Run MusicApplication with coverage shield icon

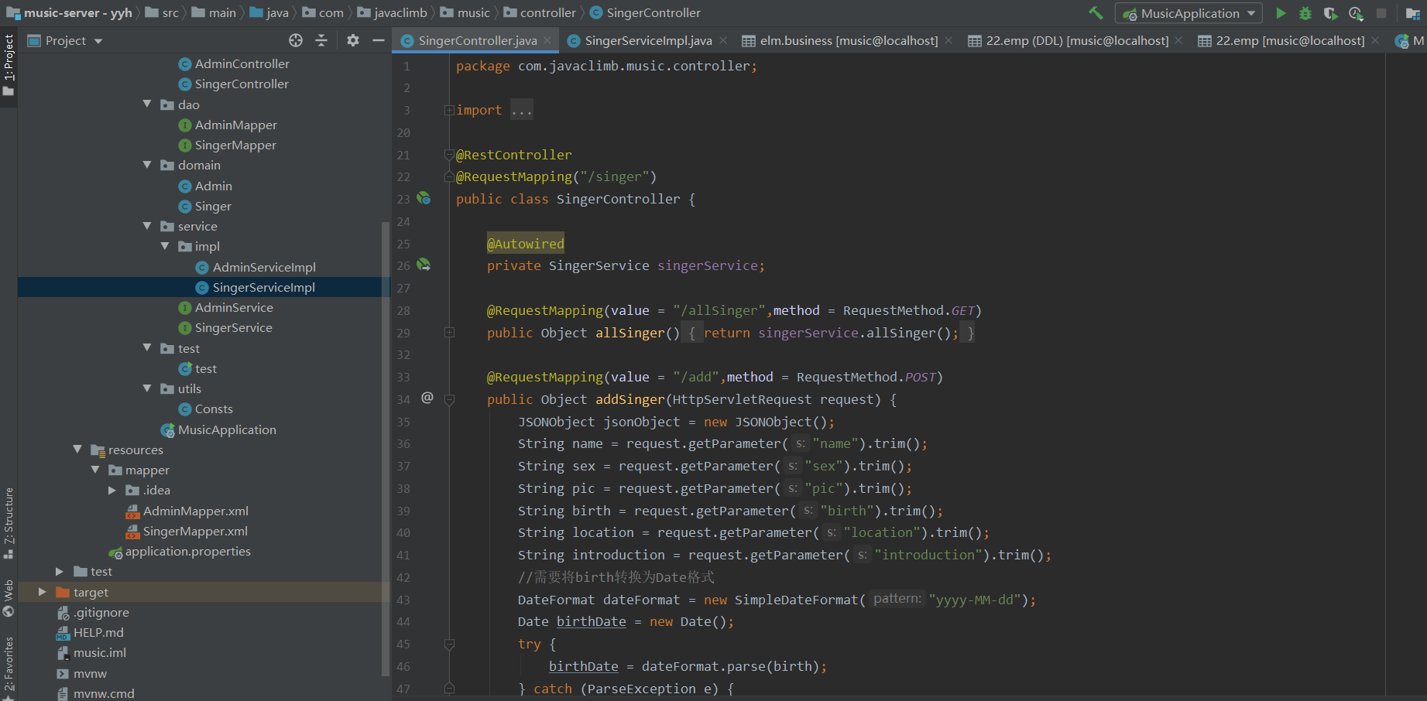(x=1330, y=13)
